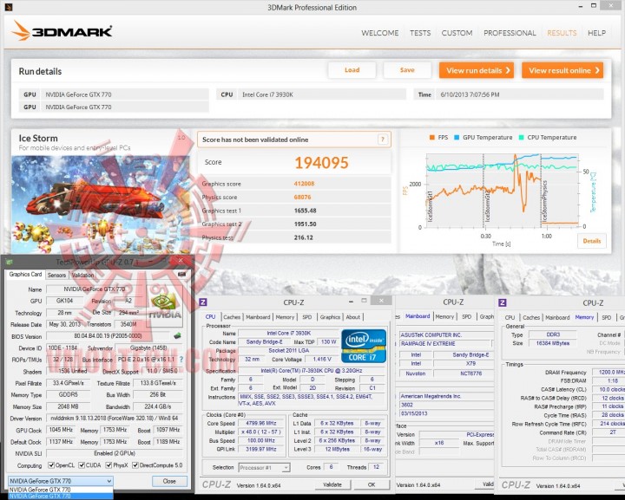Select the highlighted second GTX 770 entry
The height and width of the screenshot is (500, 625).
61,496
